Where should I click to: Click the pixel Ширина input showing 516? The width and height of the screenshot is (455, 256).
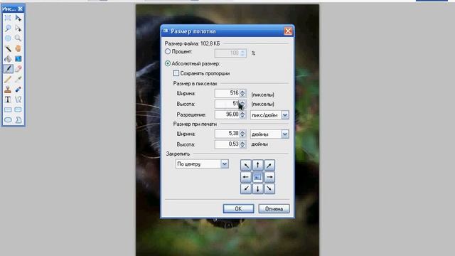click(227, 93)
